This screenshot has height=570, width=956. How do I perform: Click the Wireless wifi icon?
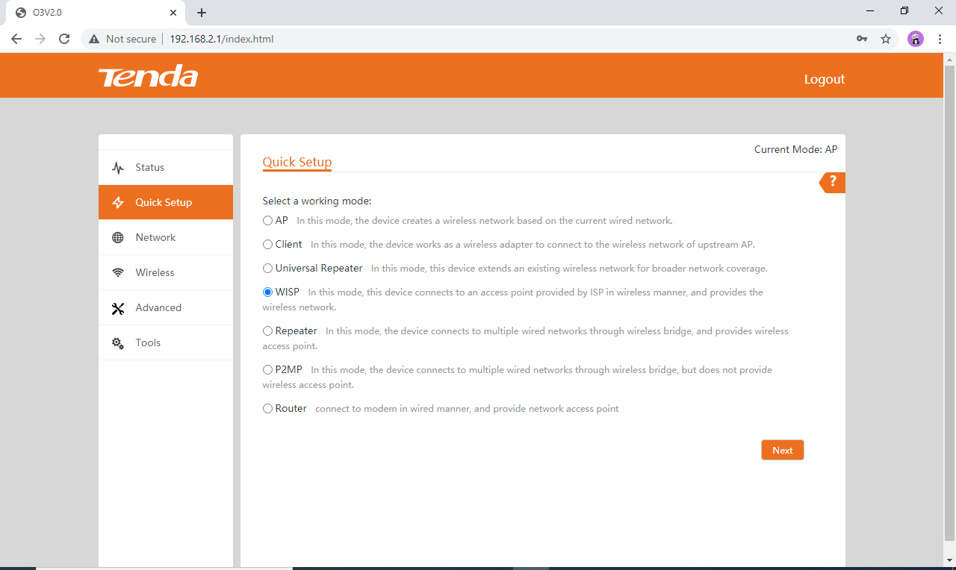[x=118, y=273]
